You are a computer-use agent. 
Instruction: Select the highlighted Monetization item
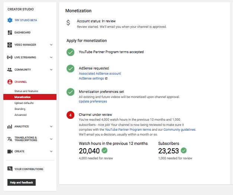[30, 97]
